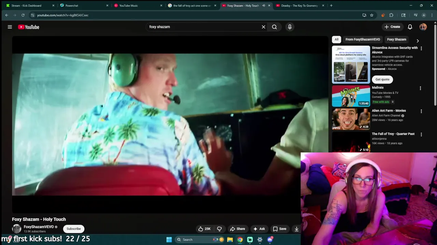Download the video with the arrow icon

(297, 229)
